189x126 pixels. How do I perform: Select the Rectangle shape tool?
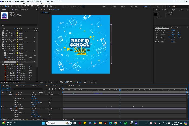click(32, 6)
